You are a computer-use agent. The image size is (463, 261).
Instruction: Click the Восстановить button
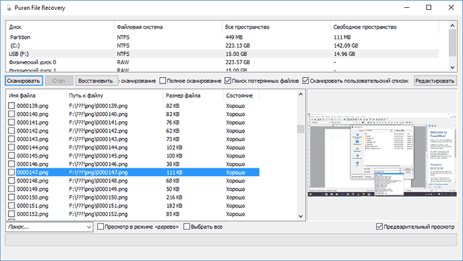(97, 81)
